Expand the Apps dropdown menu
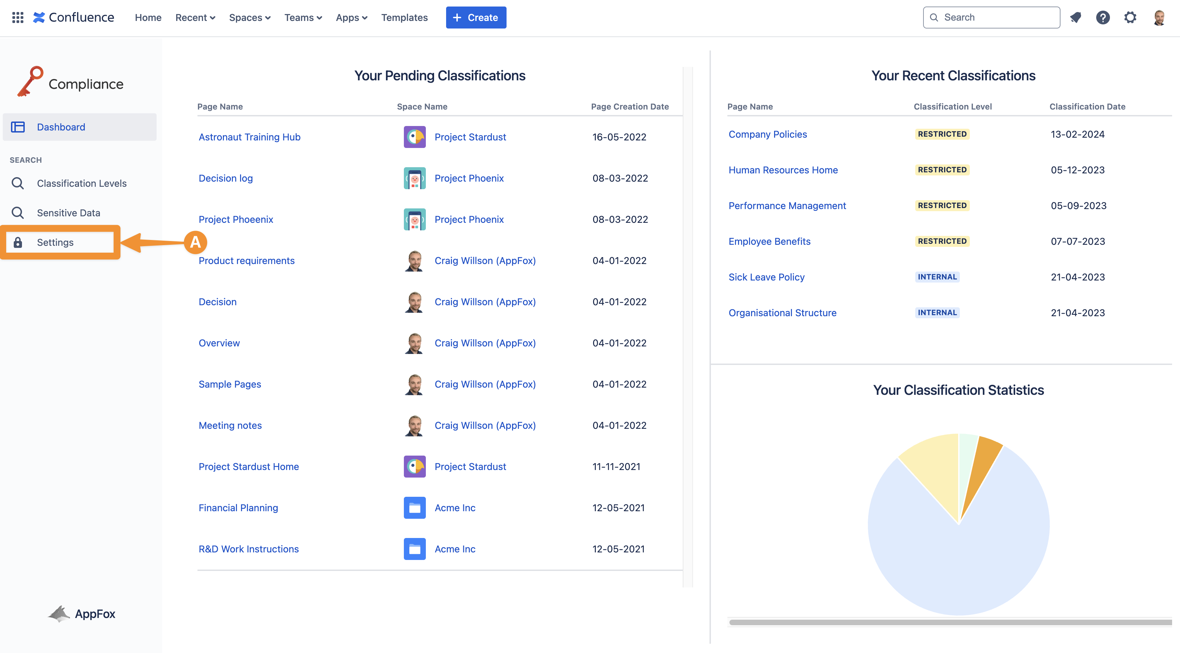 pos(351,18)
